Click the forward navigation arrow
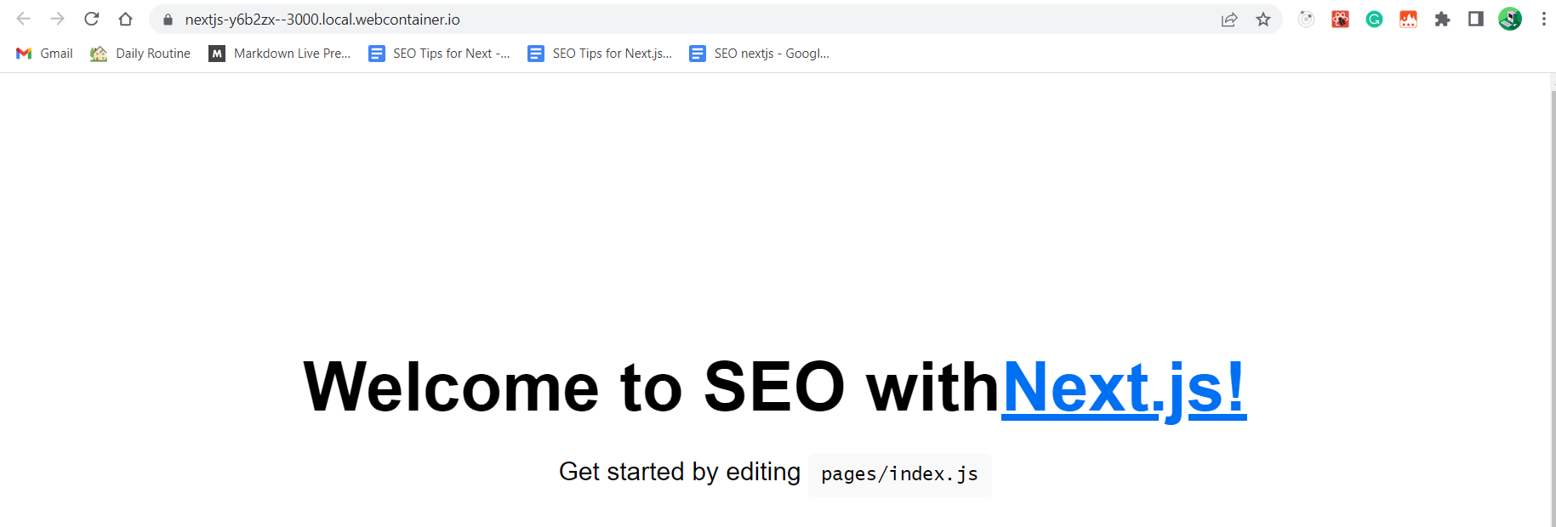Viewport: 1556px width, 527px height. point(57,19)
